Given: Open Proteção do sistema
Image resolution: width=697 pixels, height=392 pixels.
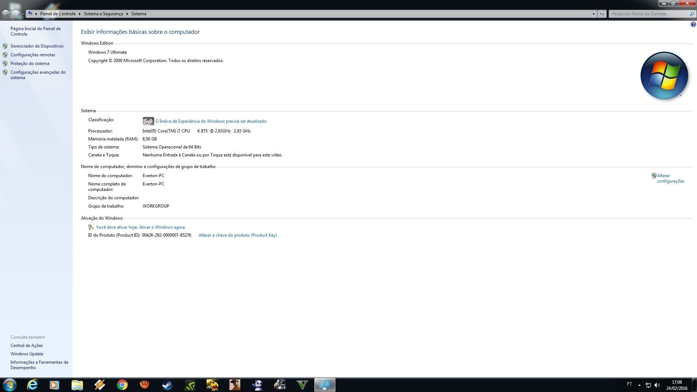Looking at the screenshot, I should (30, 64).
